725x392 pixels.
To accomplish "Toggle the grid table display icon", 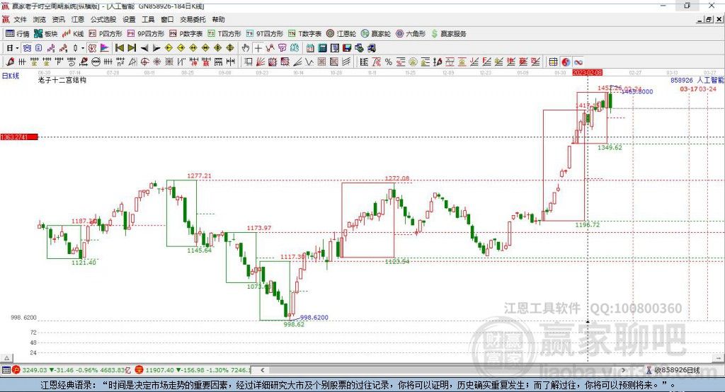I will [553, 62].
